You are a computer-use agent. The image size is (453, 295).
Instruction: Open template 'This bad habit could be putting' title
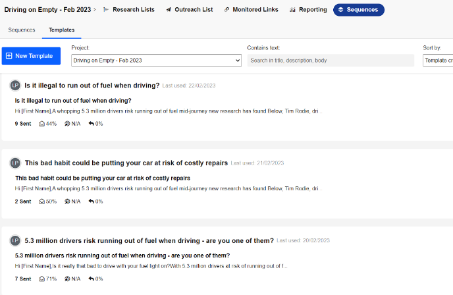tap(126, 163)
